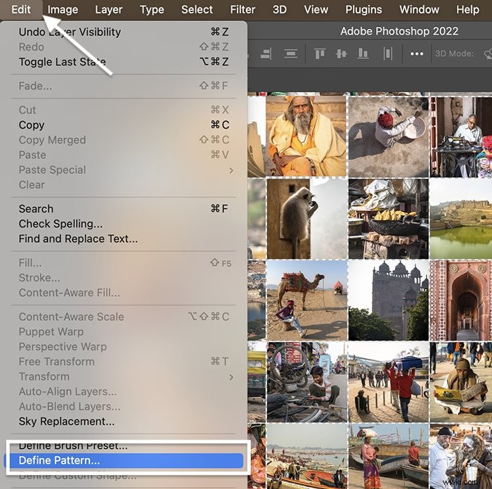Click the align bottom edges icon
Image resolution: width=492 pixels, height=489 pixels.
(x=363, y=54)
